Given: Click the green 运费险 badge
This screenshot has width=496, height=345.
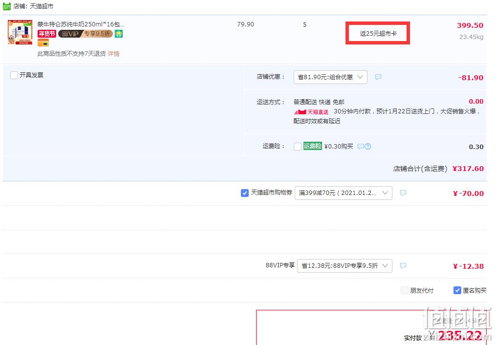Looking at the screenshot, I should coord(313,146).
